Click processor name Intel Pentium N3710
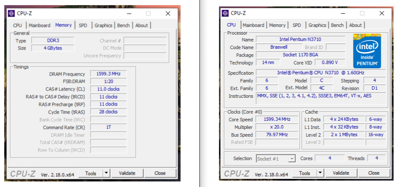Image resolution: width=400 pixels, height=187 pixels. (x=301, y=39)
